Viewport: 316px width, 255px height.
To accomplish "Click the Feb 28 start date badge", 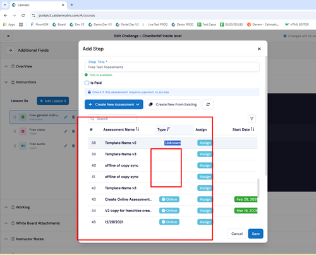I will 246,199.
